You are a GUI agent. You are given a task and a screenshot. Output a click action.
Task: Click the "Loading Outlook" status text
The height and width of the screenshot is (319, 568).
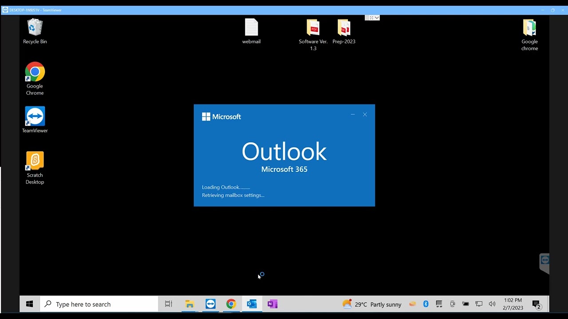point(226,187)
